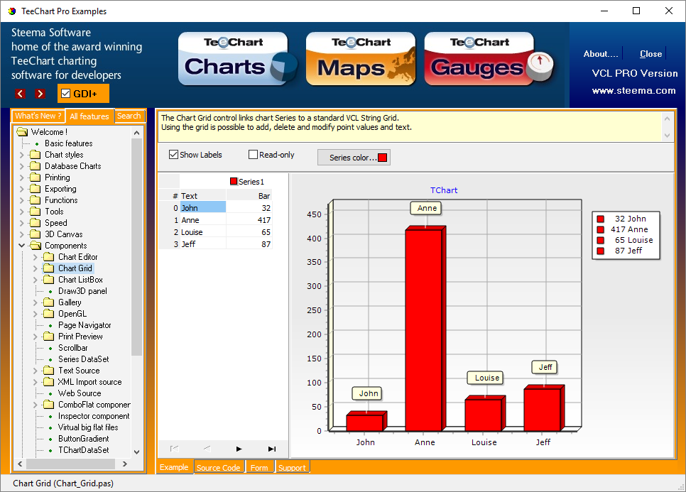Click the Jeff bar label mark
Viewport: 686px width, 492px height.
[x=545, y=367]
